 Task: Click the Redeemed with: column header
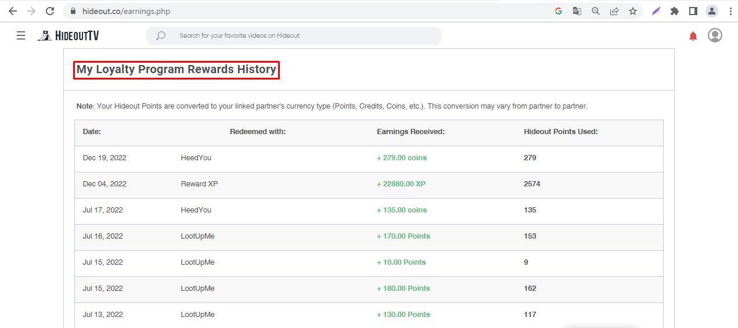(258, 132)
